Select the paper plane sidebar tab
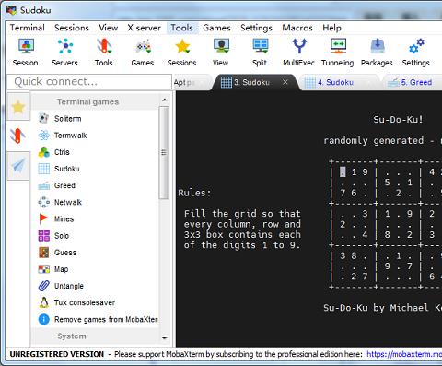The image size is (442, 366). pyautogui.click(x=18, y=166)
